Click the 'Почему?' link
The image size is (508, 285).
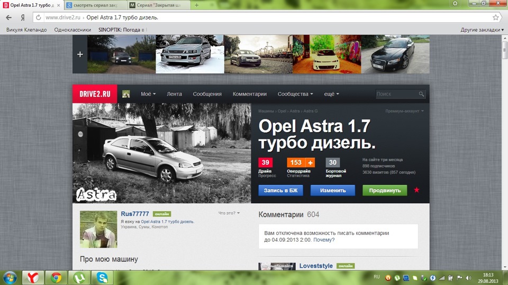coord(324,240)
